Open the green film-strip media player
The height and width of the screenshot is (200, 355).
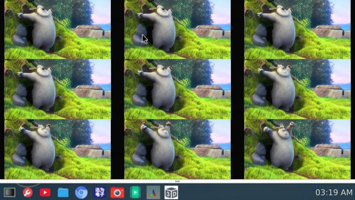[x=135, y=192]
